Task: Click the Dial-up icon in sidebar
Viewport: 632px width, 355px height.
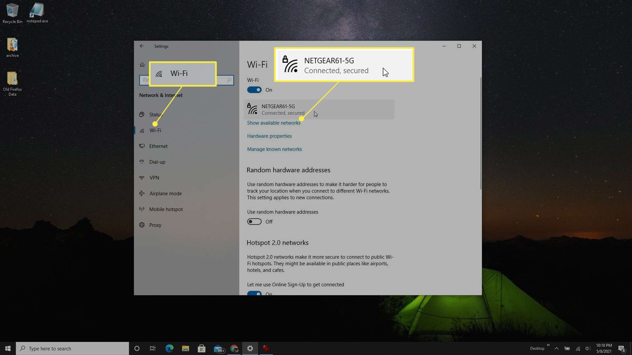Action: click(142, 162)
